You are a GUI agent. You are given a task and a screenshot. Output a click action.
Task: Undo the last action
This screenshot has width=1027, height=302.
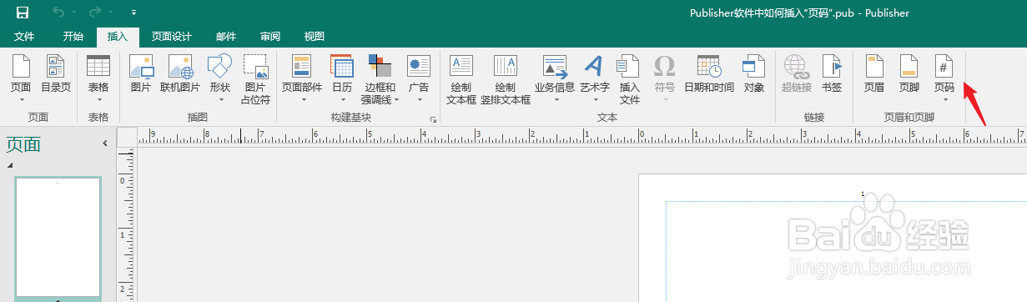tap(58, 13)
